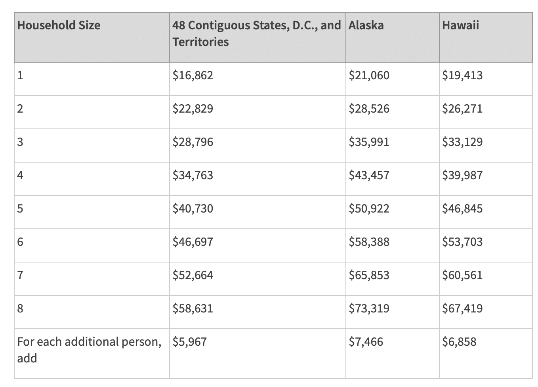This screenshot has height=387, width=538.
Task: Click Hawaii value $60,561
Action: pos(462,275)
